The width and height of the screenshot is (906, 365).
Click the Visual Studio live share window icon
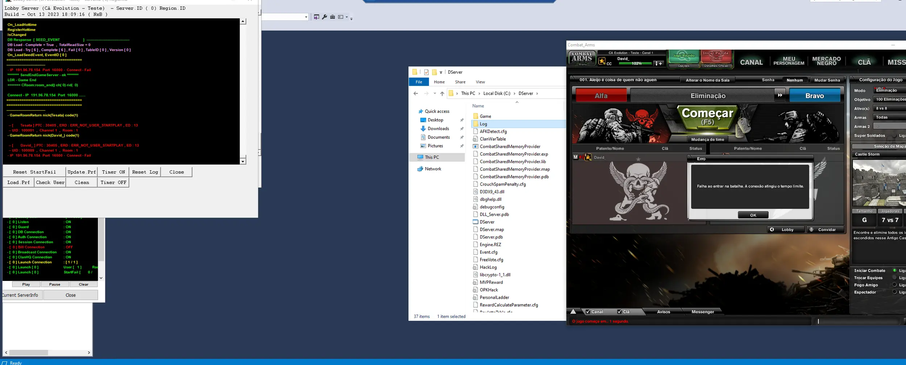tap(316, 17)
